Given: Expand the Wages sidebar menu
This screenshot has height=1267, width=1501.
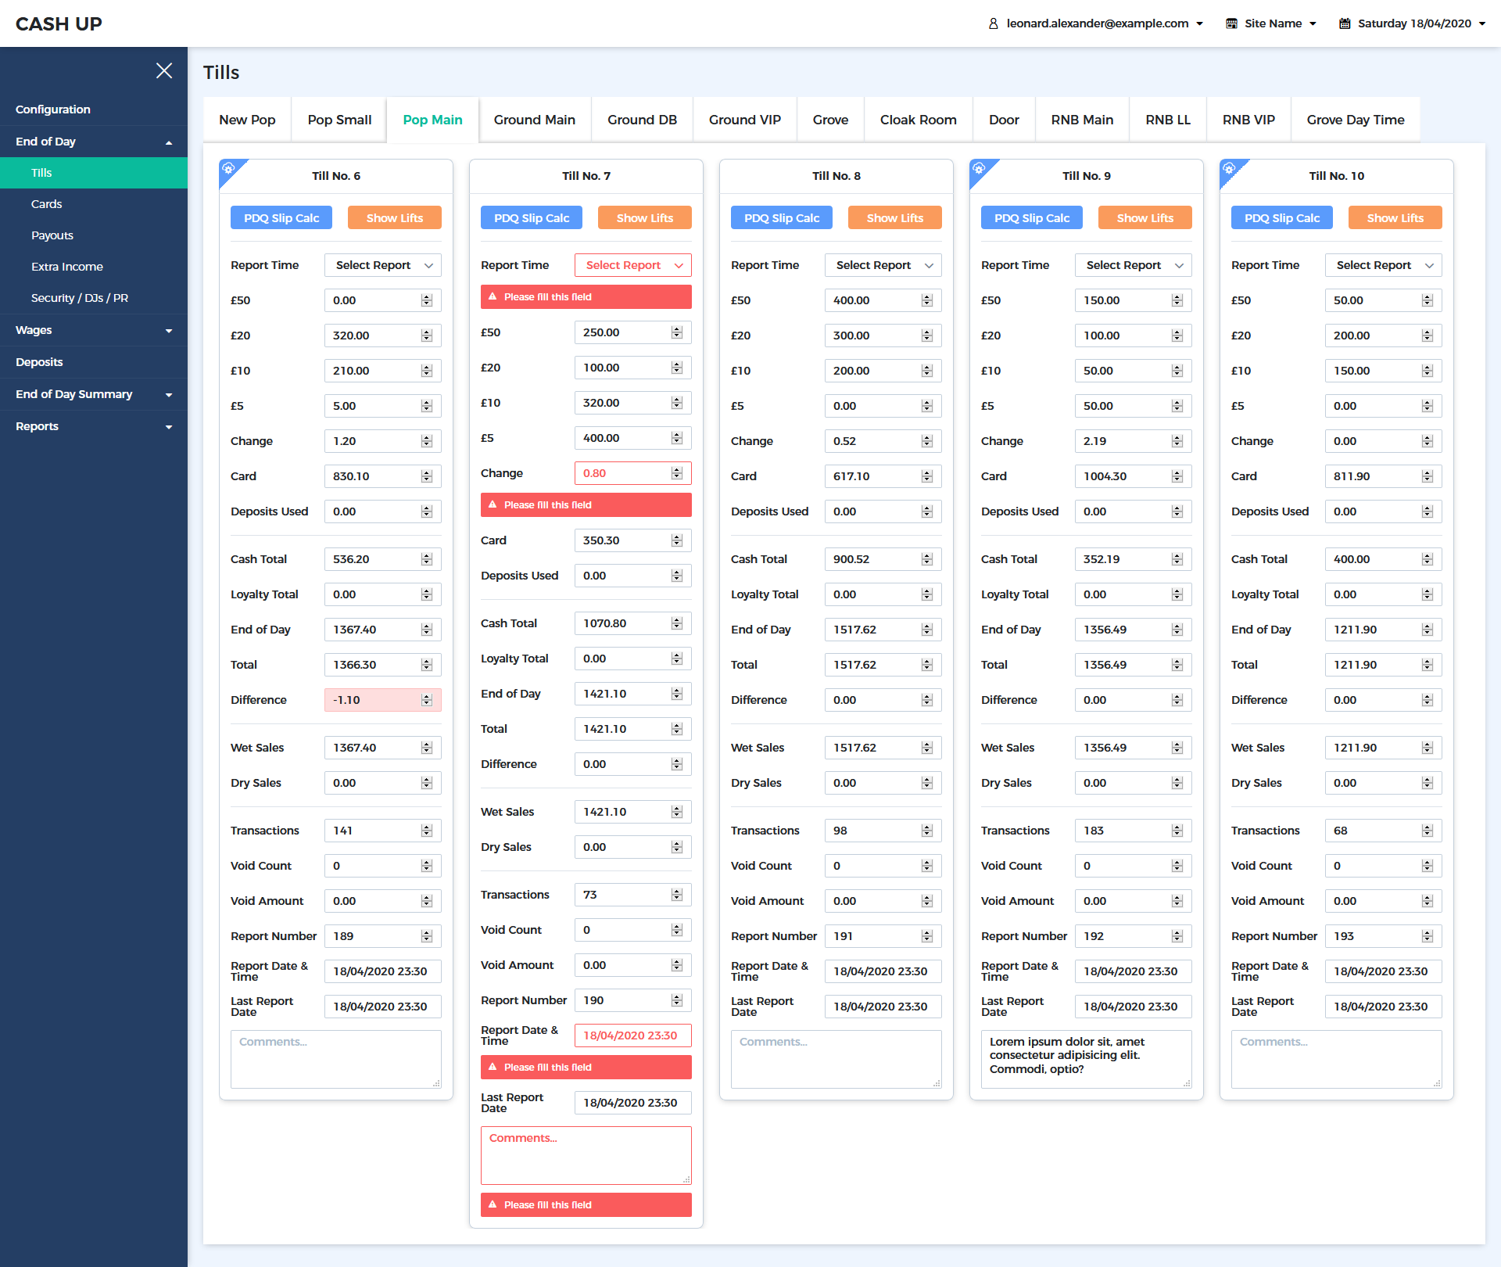Looking at the screenshot, I should pyautogui.click(x=94, y=330).
